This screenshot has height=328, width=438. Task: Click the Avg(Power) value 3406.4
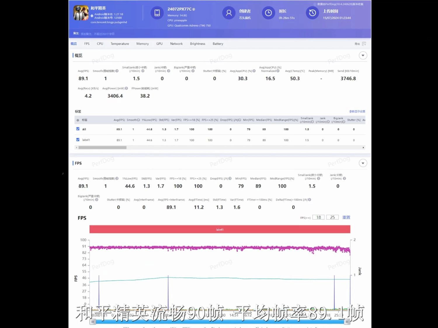click(x=115, y=96)
